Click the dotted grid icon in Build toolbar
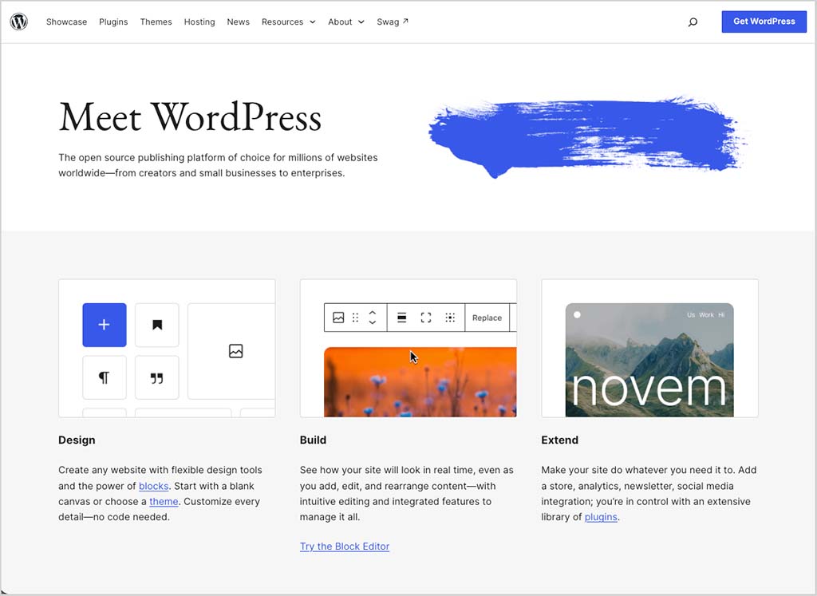Image resolution: width=817 pixels, height=596 pixels. (x=450, y=318)
